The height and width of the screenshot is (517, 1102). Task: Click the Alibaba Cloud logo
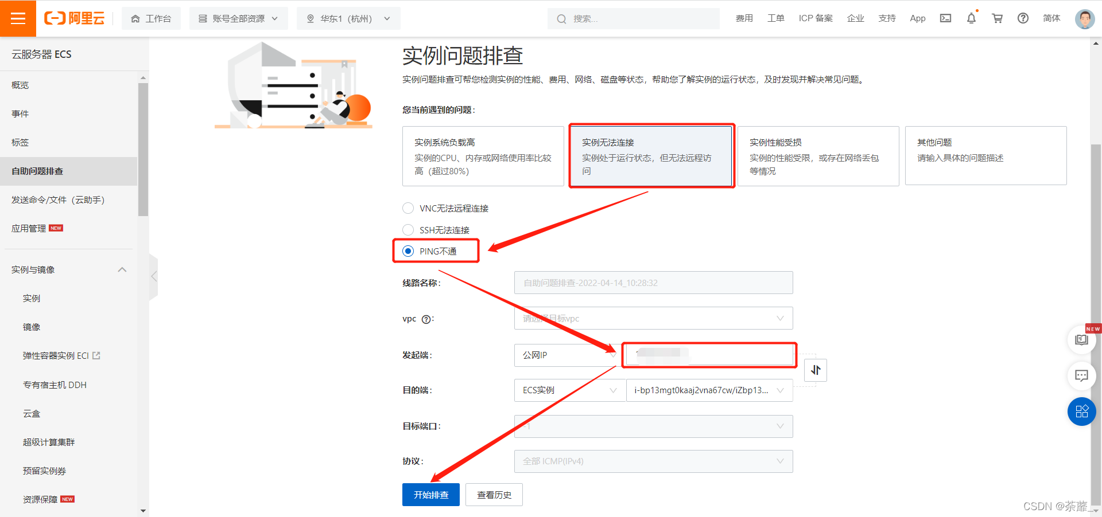(x=74, y=18)
